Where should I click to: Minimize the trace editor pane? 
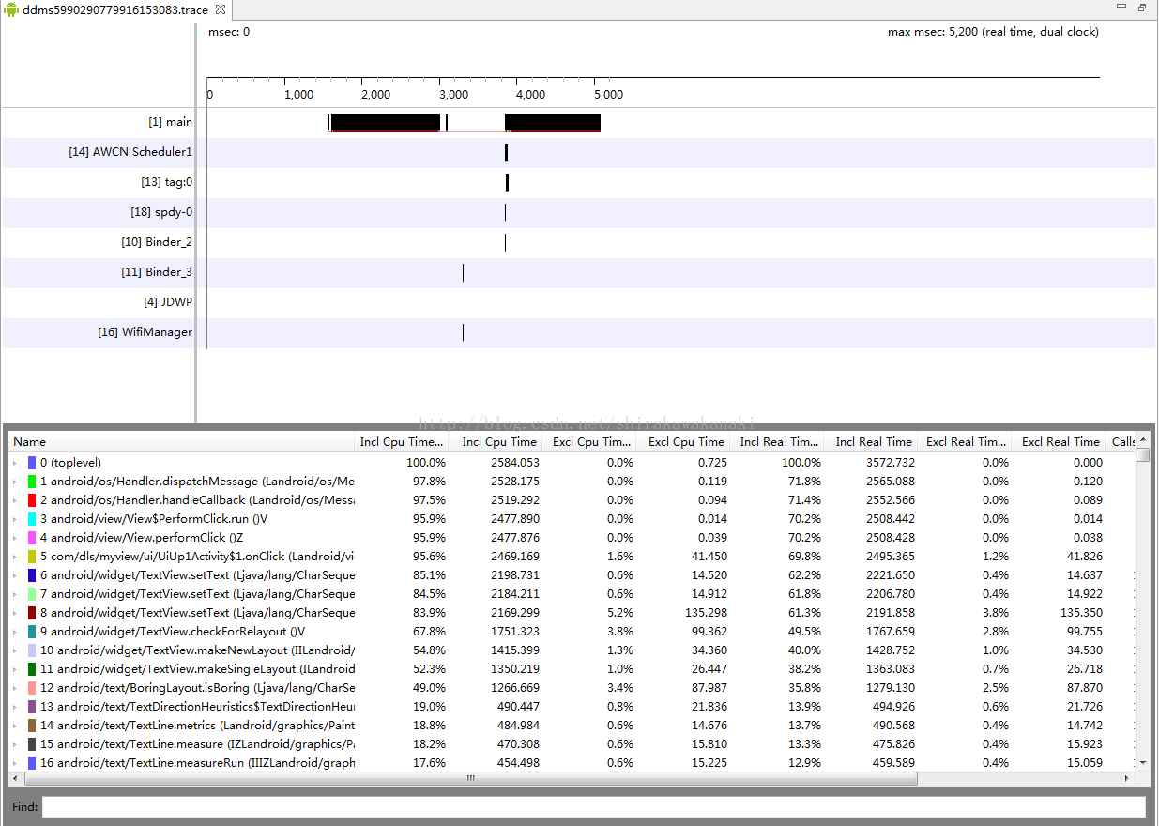coord(1121,7)
